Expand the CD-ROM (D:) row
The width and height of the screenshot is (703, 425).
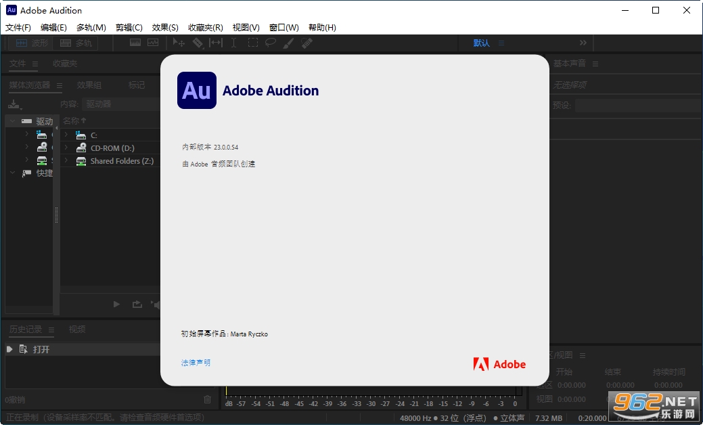[66, 148]
